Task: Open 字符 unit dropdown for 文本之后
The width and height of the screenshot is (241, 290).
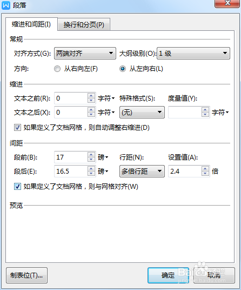Action: [106, 112]
